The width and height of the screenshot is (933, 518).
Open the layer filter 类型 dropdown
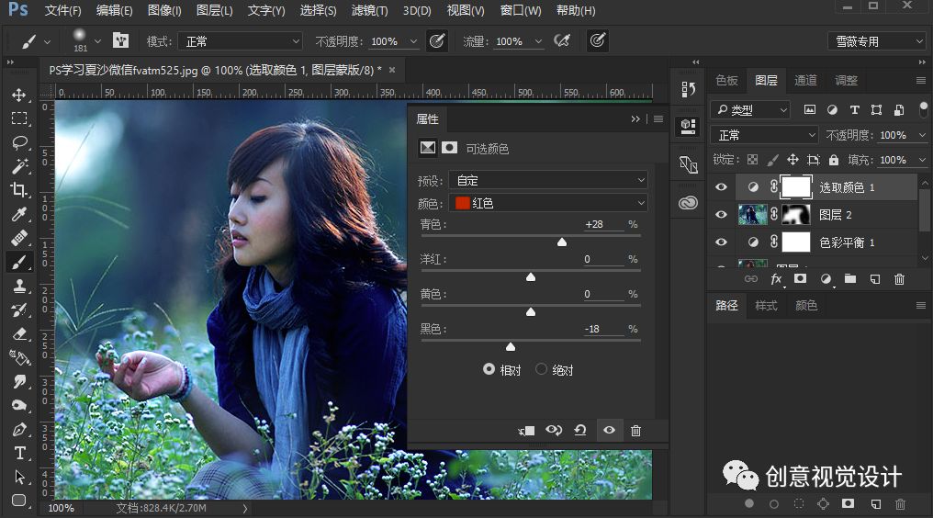pos(749,109)
